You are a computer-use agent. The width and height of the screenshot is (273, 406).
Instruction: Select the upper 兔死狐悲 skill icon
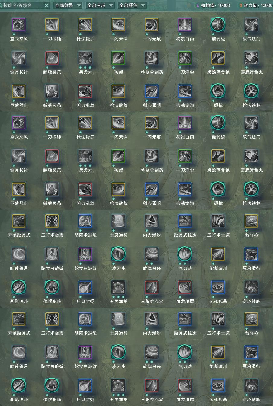pos(218,287)
